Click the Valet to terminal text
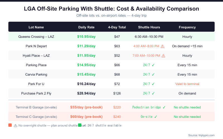Screen dimensions: 223x139 click(187, 84)
